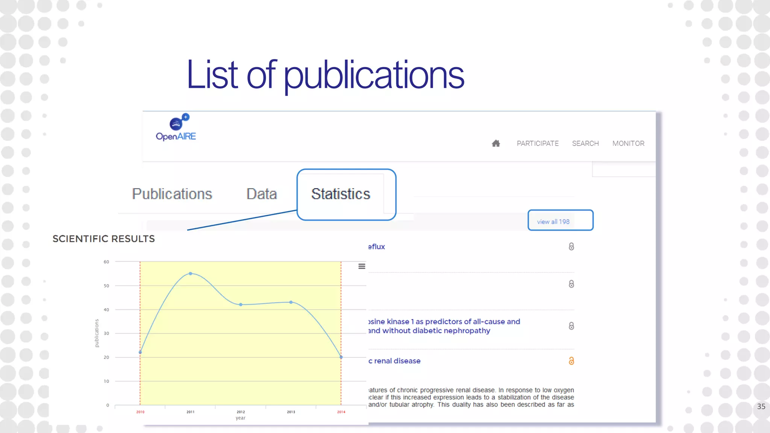Select the Statistics tab
Viewport: 770px width, 433px height.
pyautogui.click(x=341, y=194)
